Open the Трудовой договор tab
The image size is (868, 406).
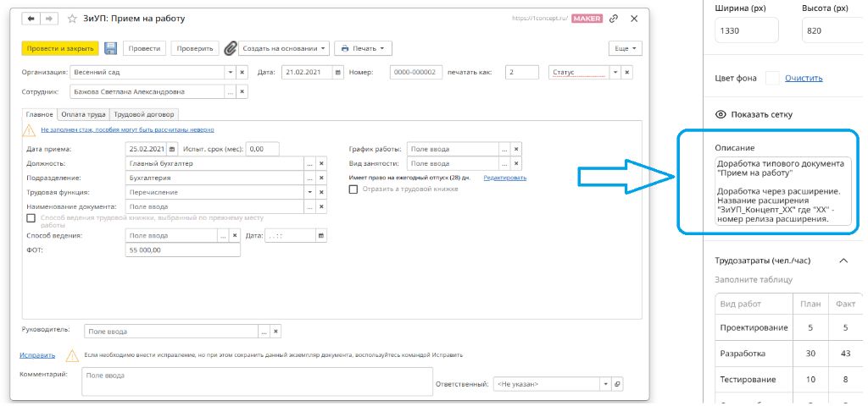pyautogui.click(x=143, y=114)
